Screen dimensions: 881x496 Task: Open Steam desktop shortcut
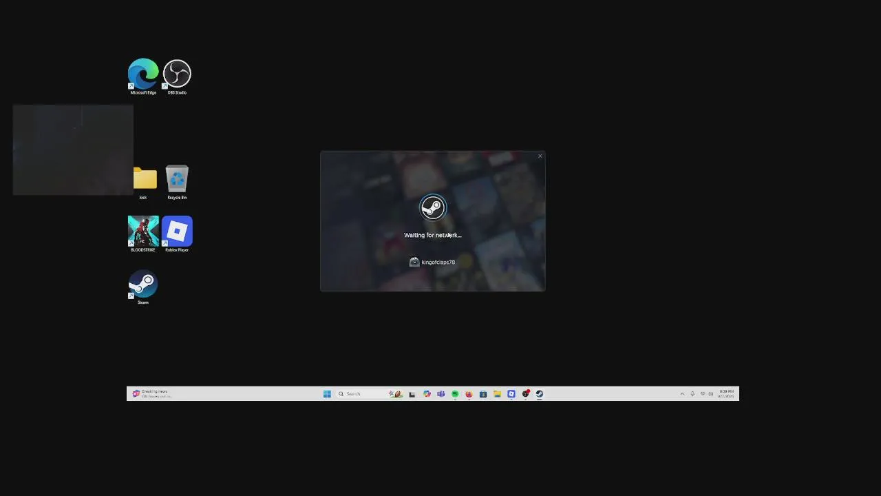pyautogui.click(x=143, y=287)
